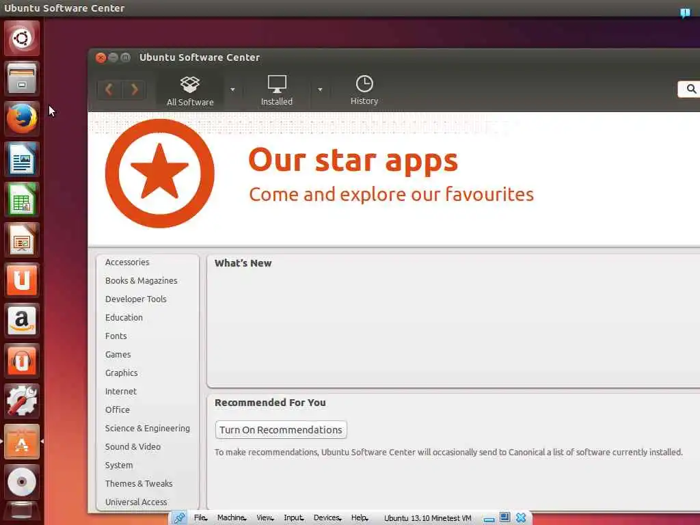Close the Ubuntu Software Center window

101,57
